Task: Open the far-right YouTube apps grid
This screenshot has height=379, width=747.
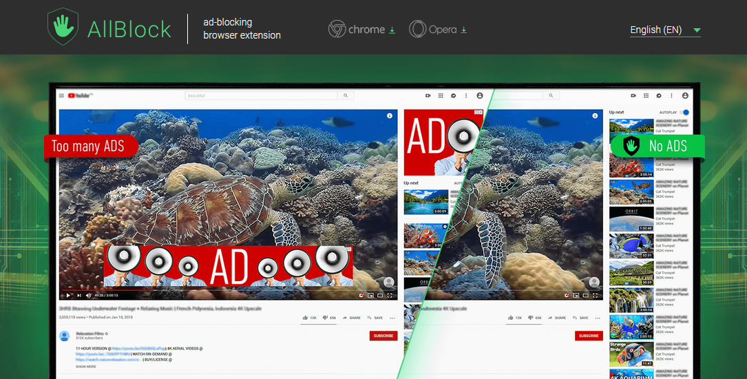Action: pos(645,96)
